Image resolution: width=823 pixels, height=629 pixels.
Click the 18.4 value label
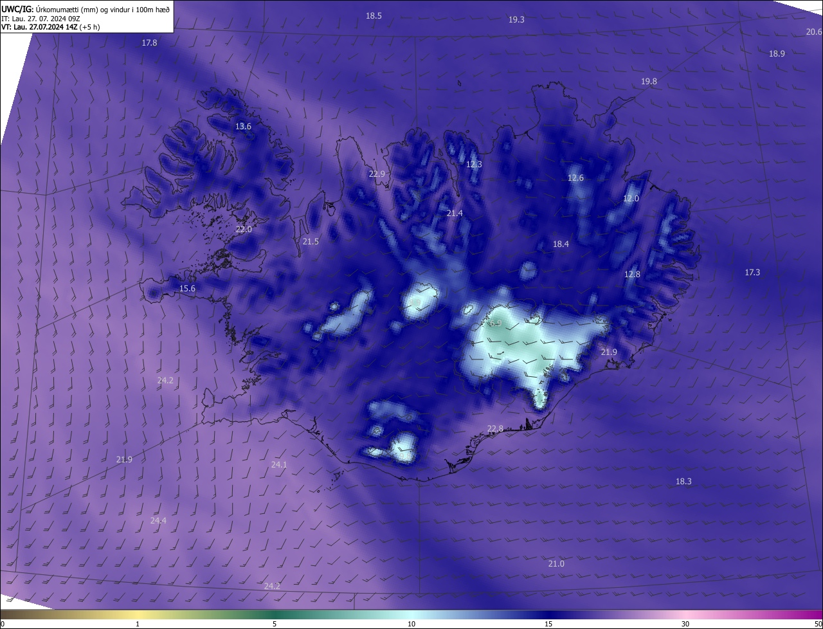561,244
